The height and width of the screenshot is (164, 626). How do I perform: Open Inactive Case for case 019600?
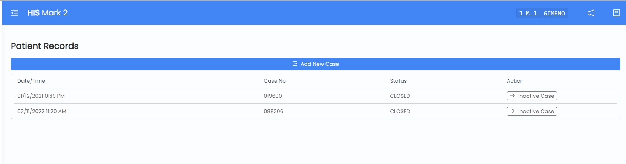[x=532, y=96]
